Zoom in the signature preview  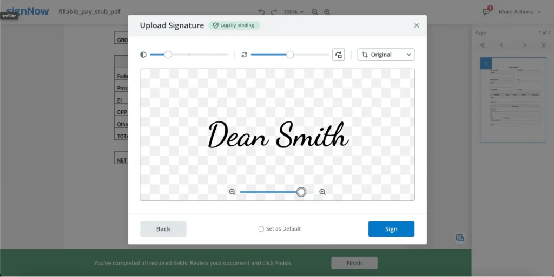pyautogui.click(x=322, y=192)
